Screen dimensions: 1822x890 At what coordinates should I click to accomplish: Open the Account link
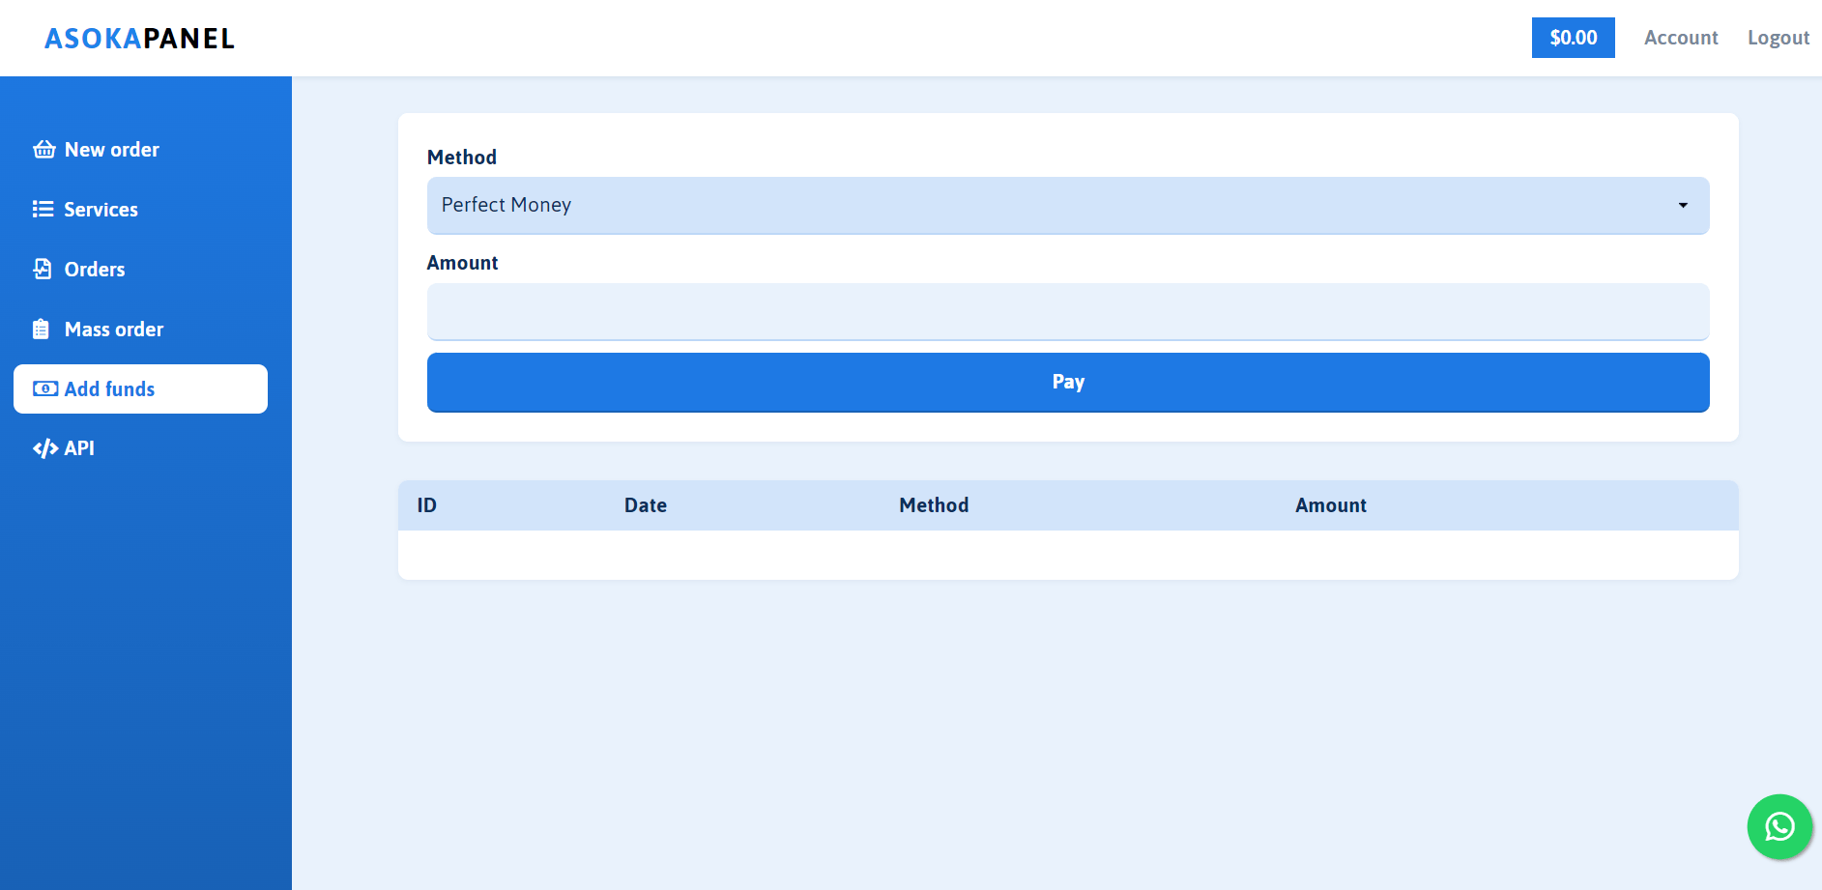[1681, 38]
